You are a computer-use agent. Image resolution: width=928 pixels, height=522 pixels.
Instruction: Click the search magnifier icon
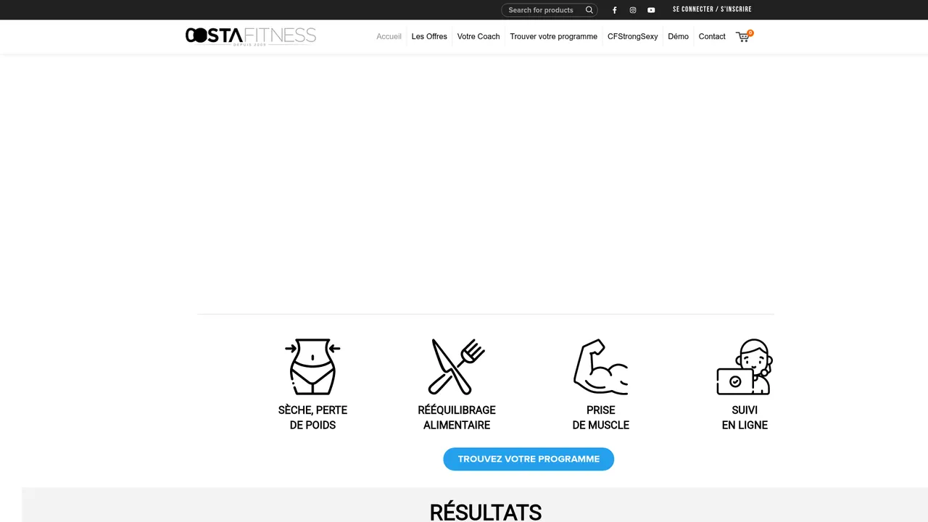[589, 10]
